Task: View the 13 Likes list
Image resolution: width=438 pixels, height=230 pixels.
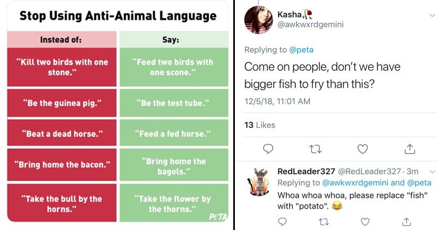Action: (x=260, y=125)
